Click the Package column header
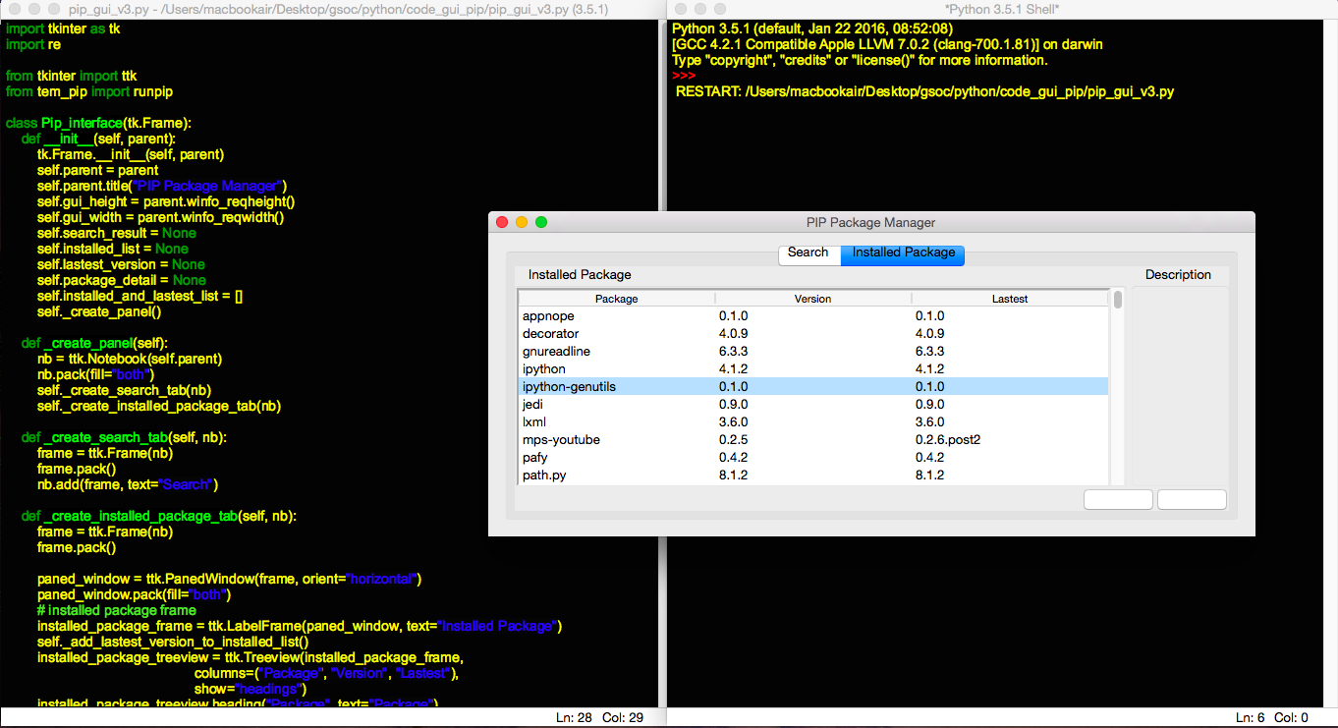This screenshot has height=728, width=1338. coord(616,299)
